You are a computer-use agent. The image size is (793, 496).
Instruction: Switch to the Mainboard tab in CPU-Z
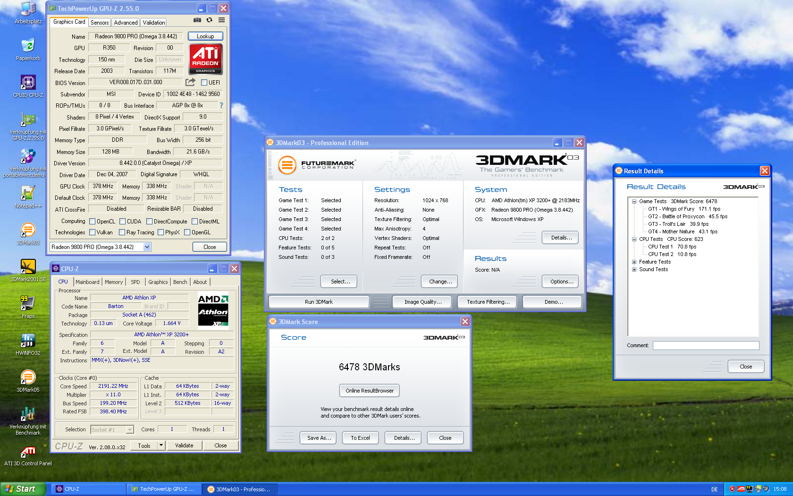point(87,282)
